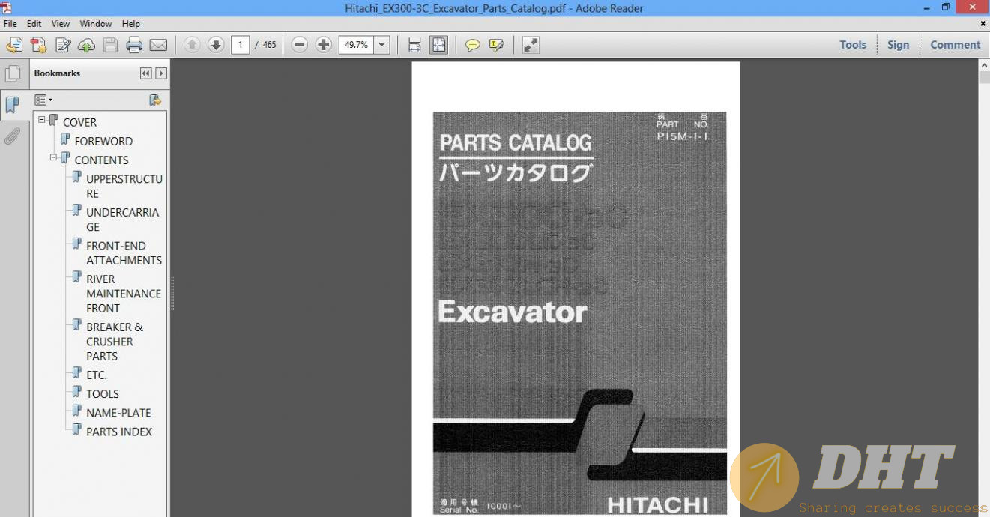Open the Comment pane
990x517 pixels.
(956, 45)
